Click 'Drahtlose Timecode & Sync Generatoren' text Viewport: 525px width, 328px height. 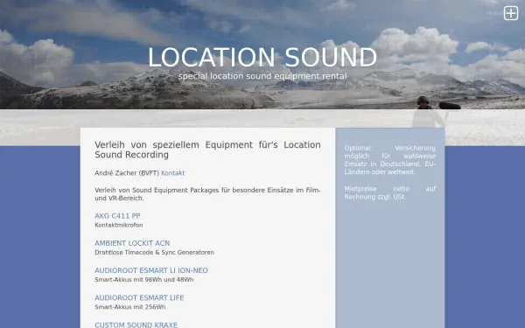(154, 253)
